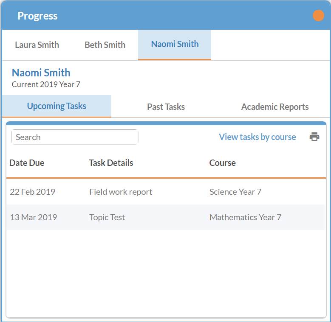Click Science Year 7 course cell
Viewport: 331px width, 322px height.
[235, 192]
